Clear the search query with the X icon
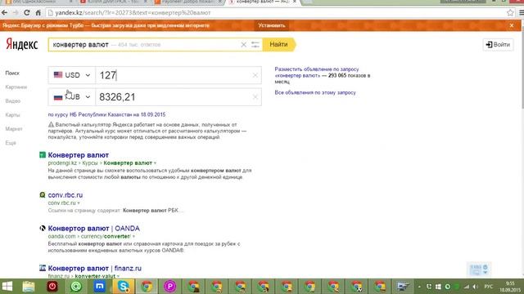Image resolution: width=524 pixels, height=294 pixels. click(x=244, y=44)
